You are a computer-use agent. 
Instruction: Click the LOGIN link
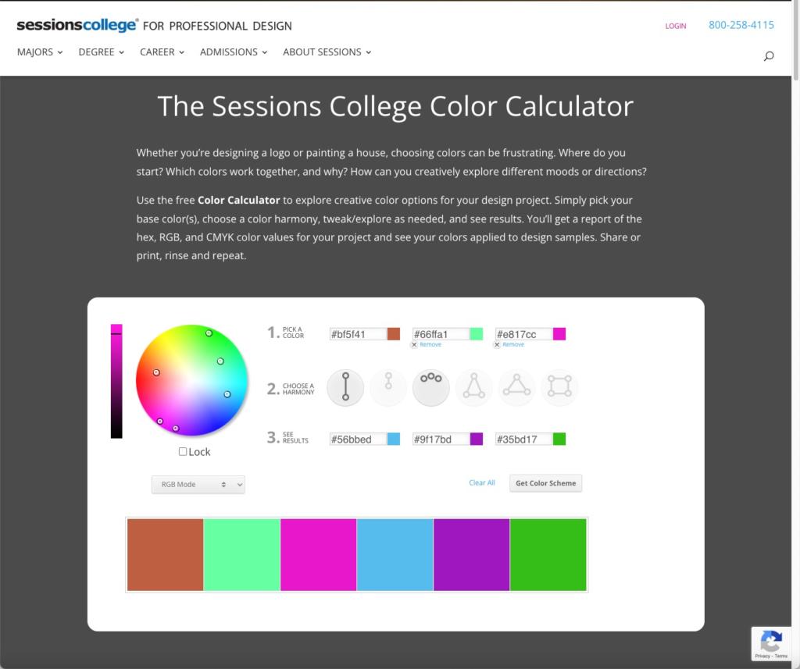675,26
